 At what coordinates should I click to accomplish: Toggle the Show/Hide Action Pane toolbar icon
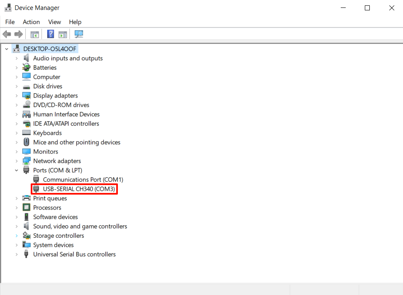pyautogui.click(x=63, y=34)
